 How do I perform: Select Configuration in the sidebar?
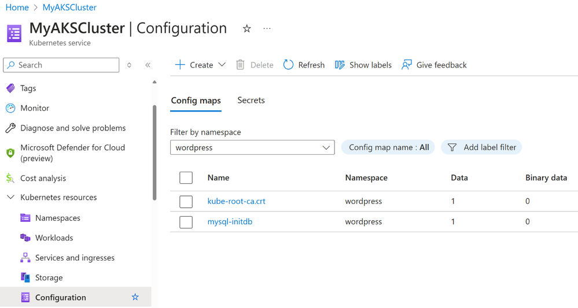pyautogui.click(x=76, y=297)
